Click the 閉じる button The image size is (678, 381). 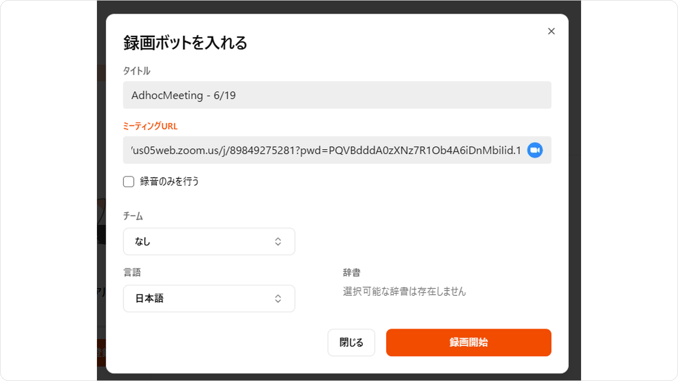pyautogui.click(x=351, y=343)
